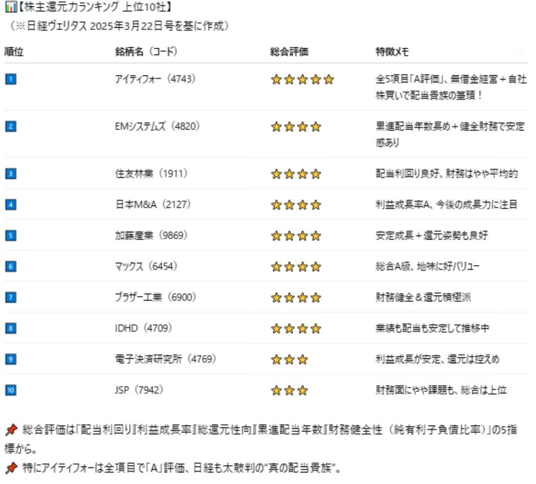Click the rank 10 number badge

pyautogui.click(x=11, y=390)
